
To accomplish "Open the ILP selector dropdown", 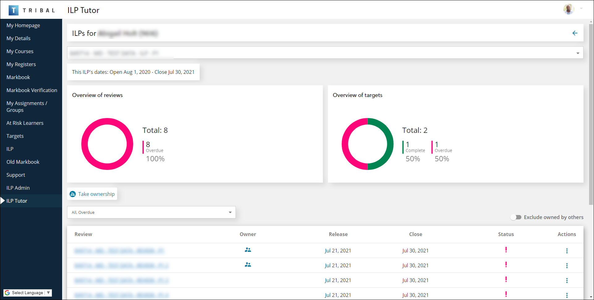I will click(x=578, y=53).
